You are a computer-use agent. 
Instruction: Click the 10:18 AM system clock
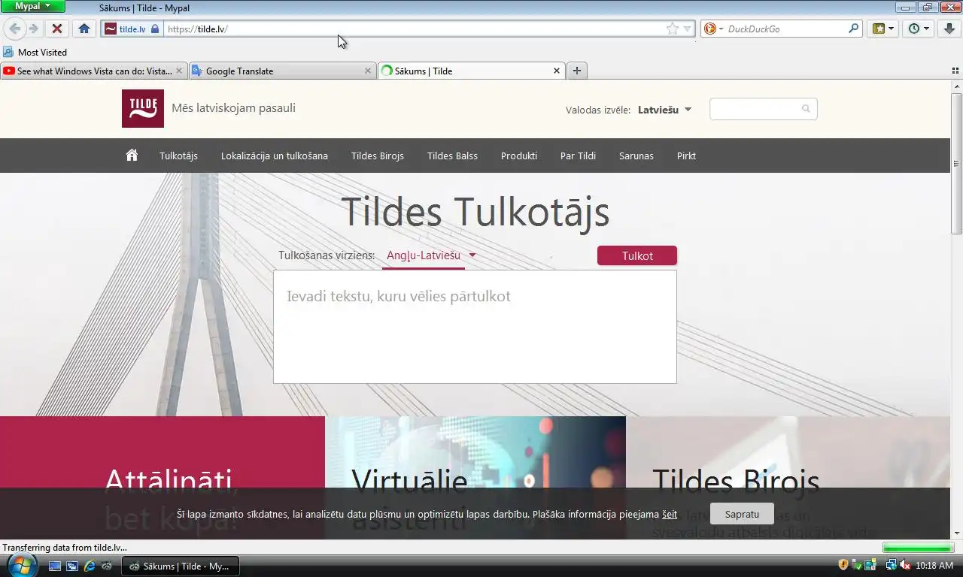click(934, 565)
